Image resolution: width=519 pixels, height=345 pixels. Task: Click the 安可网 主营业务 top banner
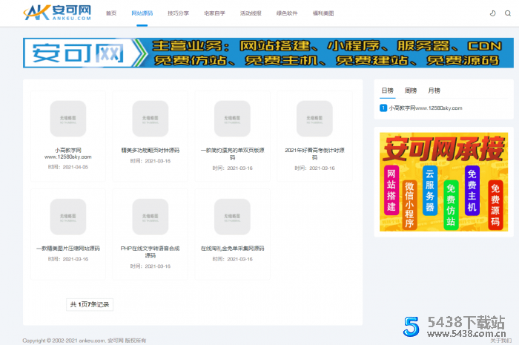click(x=268, y=53)
